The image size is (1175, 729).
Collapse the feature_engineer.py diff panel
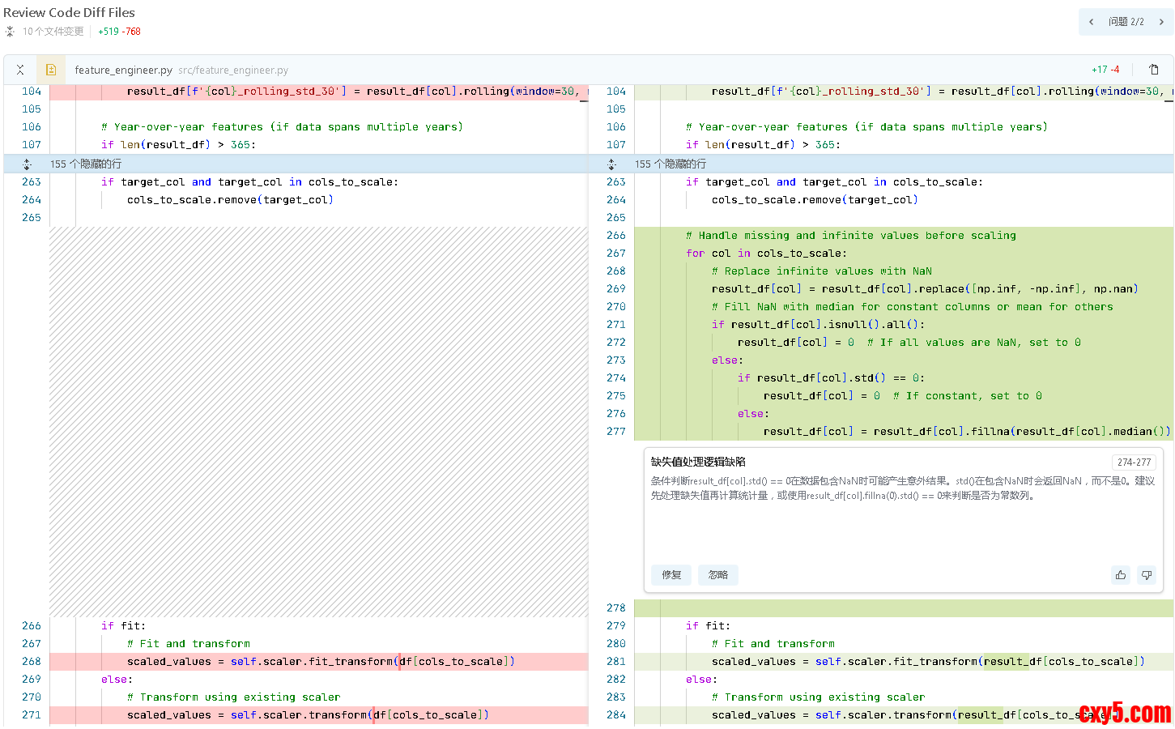coord(20,70)
